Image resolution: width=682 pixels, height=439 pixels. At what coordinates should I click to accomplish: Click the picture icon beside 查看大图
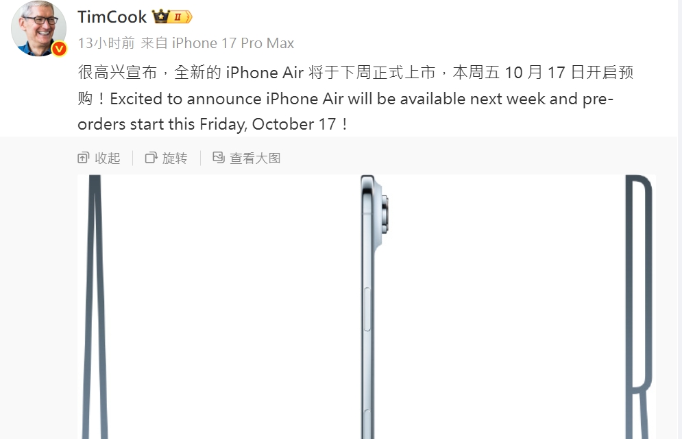pos(219,157)
